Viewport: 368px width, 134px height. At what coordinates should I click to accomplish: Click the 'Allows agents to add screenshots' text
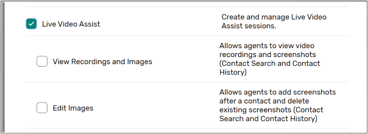pyautogui.click(x=277, y=92)
